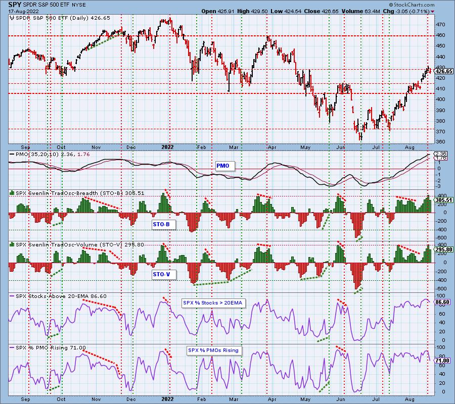Click the 'SPX Swenlin TradOsc-Breadth (STO-B)' legend

click(69, 193)
